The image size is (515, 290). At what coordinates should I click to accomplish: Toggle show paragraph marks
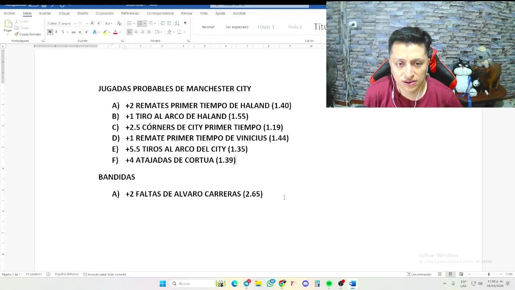(185, 23)
